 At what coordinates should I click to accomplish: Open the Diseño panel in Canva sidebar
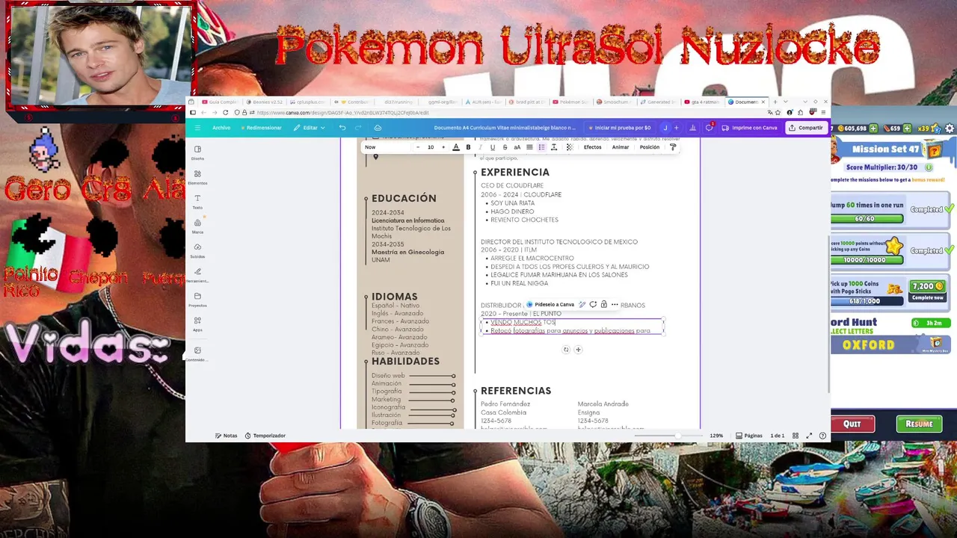(x=197, y=152)
